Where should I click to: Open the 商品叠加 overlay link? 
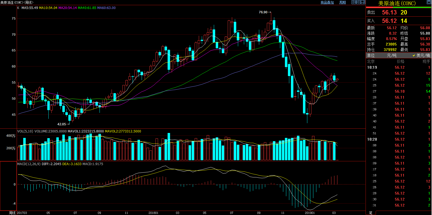click(x=327, y=2)
